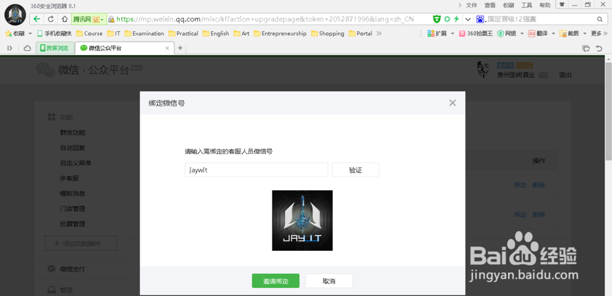
Task: Open dropdown next to 翻译
Action: [x=553, y=34]
